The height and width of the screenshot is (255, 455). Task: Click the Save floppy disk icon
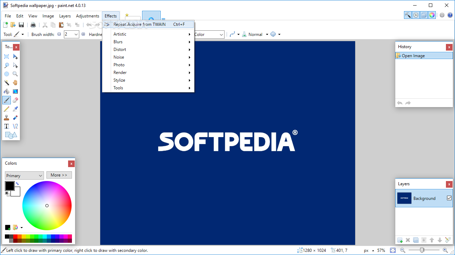(21, 25)
